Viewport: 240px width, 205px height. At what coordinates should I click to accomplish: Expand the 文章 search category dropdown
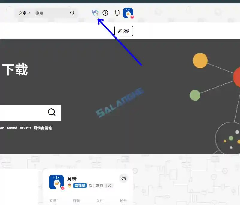[x=24, y=13]
